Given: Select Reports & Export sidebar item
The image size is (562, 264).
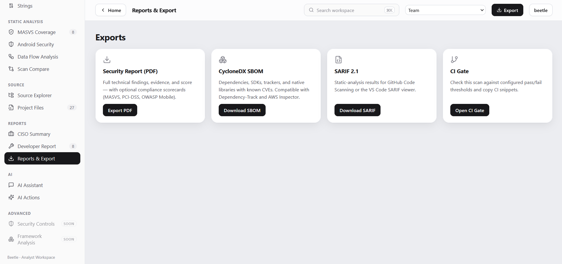Looking at the screenshot, I should (42, 158).
